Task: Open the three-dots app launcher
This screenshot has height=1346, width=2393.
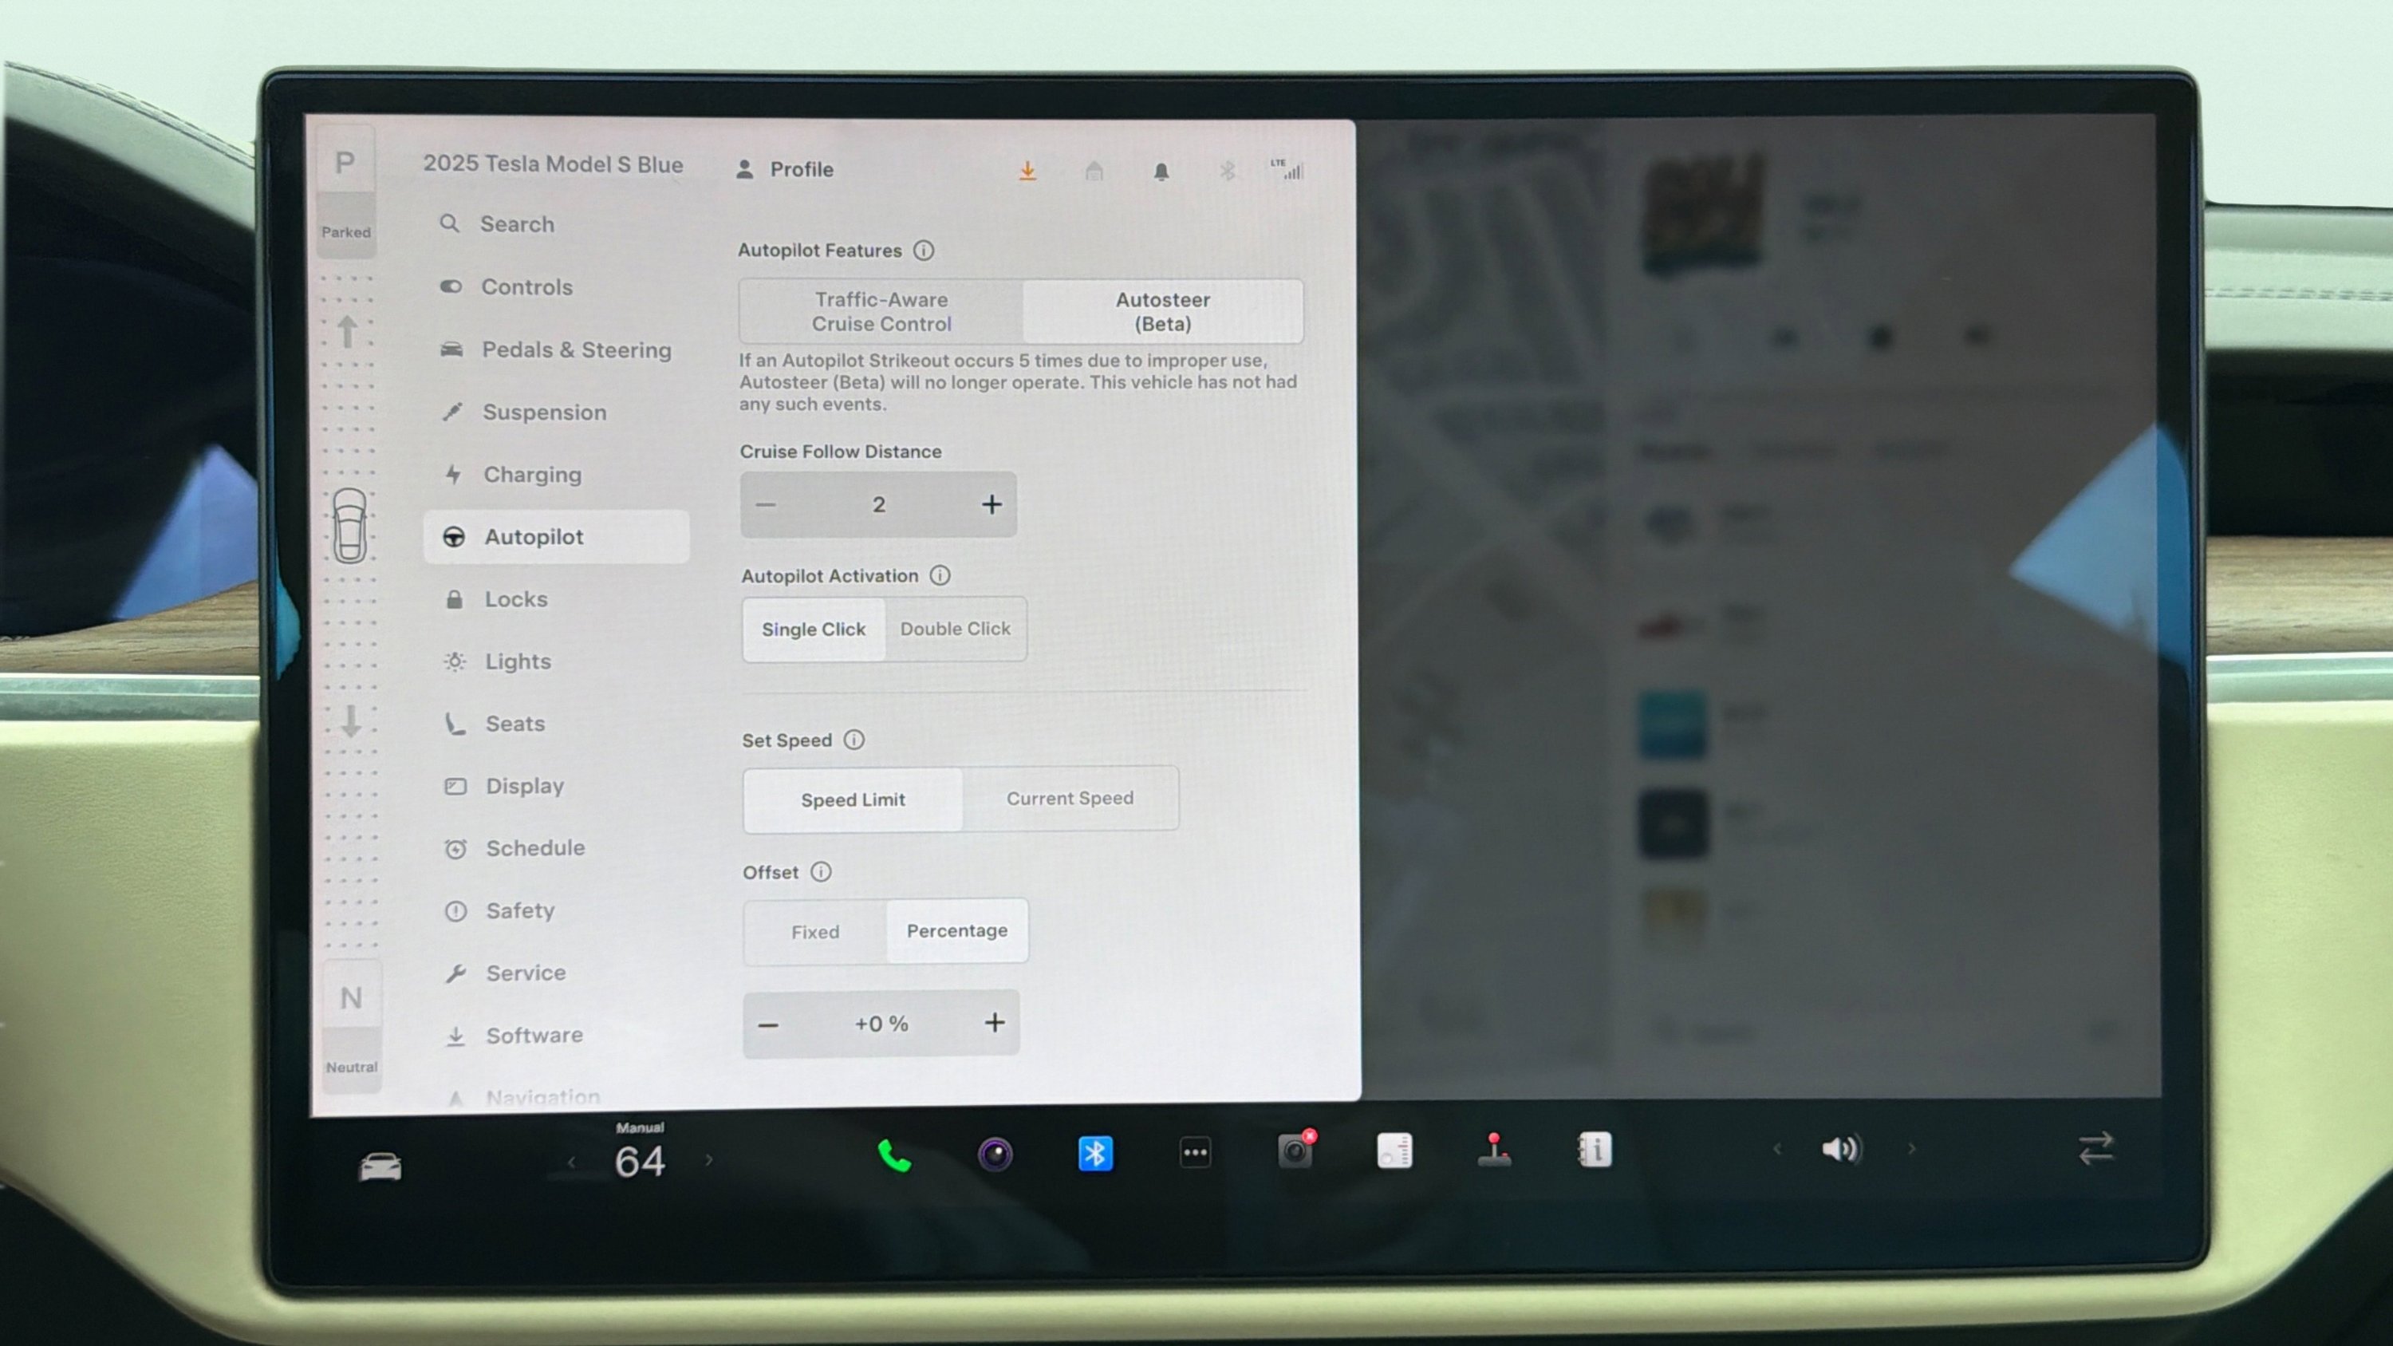Action: coord(1195,1154)
